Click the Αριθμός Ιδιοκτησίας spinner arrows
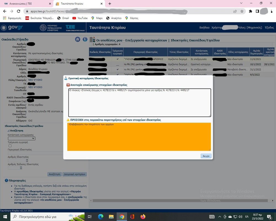Viewport: 276px width, 221px height. tap(27, 160)
